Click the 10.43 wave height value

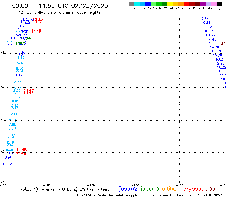point(212,39)
